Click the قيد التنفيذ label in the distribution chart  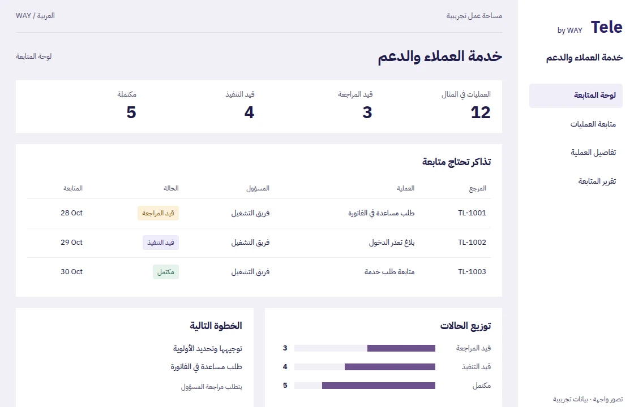[476, 367]
